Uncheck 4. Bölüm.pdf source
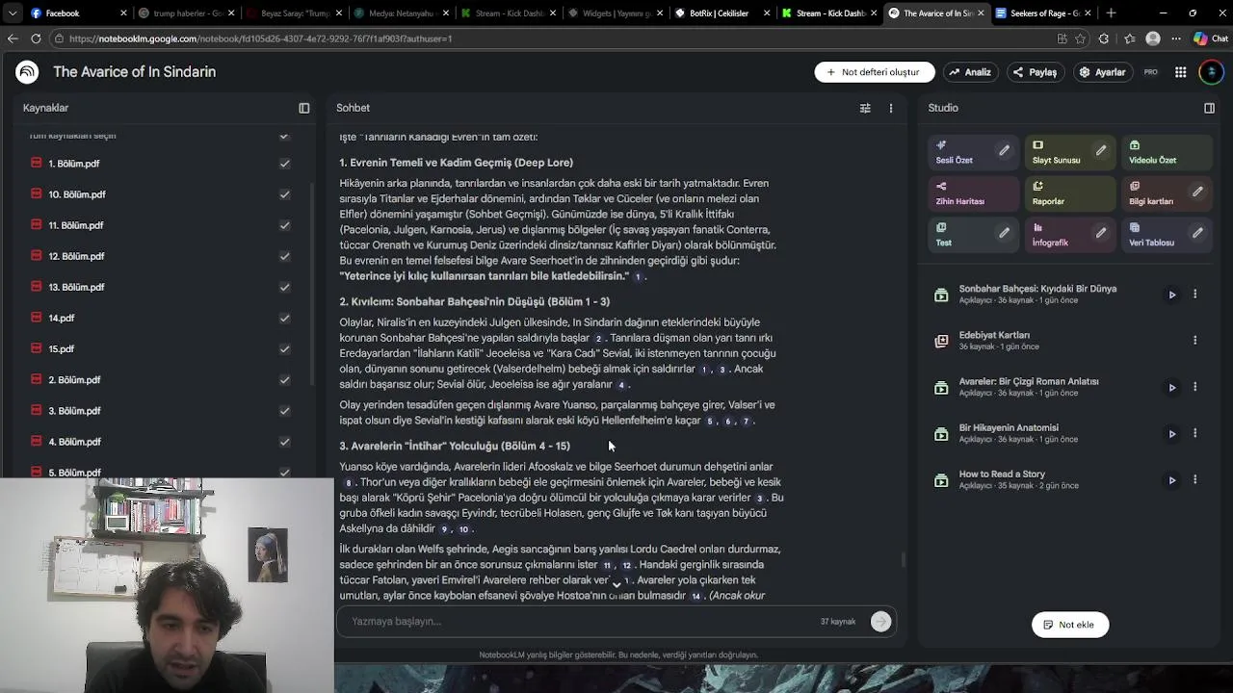Image resolution: width=1233 pixels, height=693 pixels. coord(284,441)
